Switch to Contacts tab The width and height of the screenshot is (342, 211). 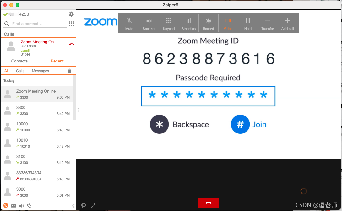[x=19, y=61]
